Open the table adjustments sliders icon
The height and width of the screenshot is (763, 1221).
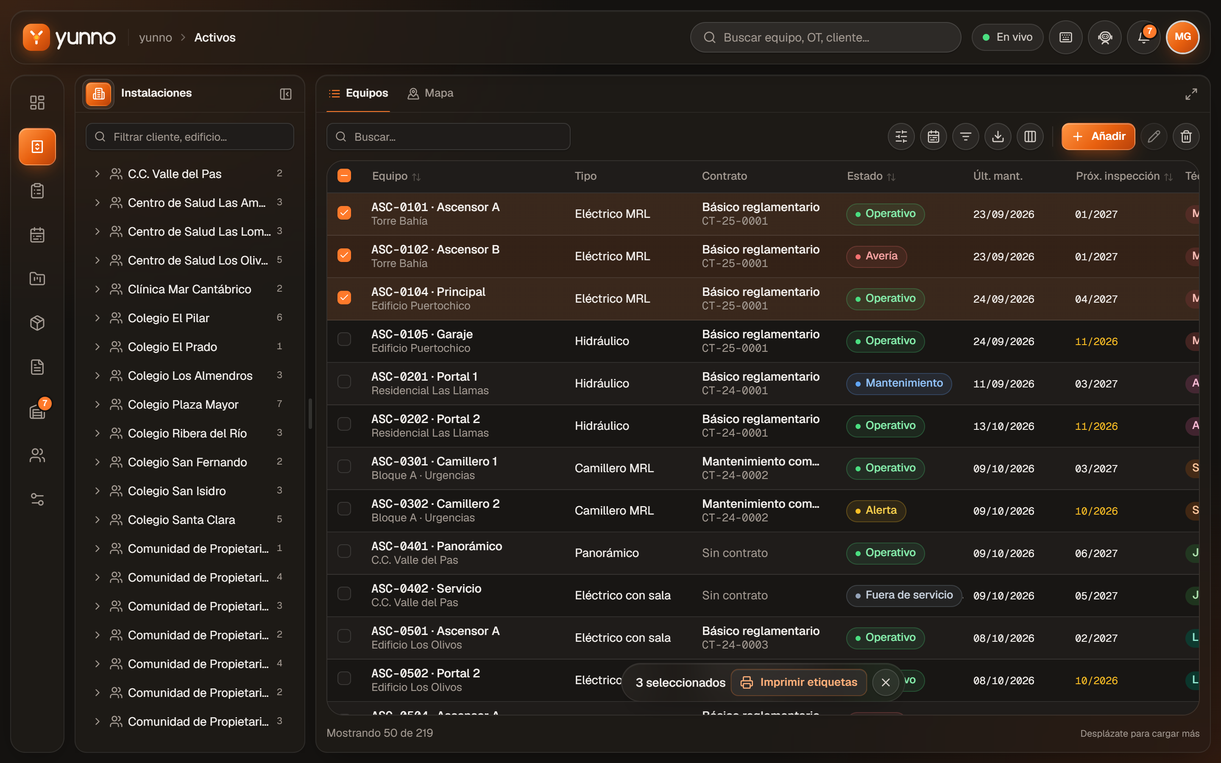coord(901,136)
